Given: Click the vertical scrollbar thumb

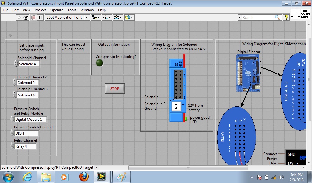Looking at the screenshot, I should 309,79.
